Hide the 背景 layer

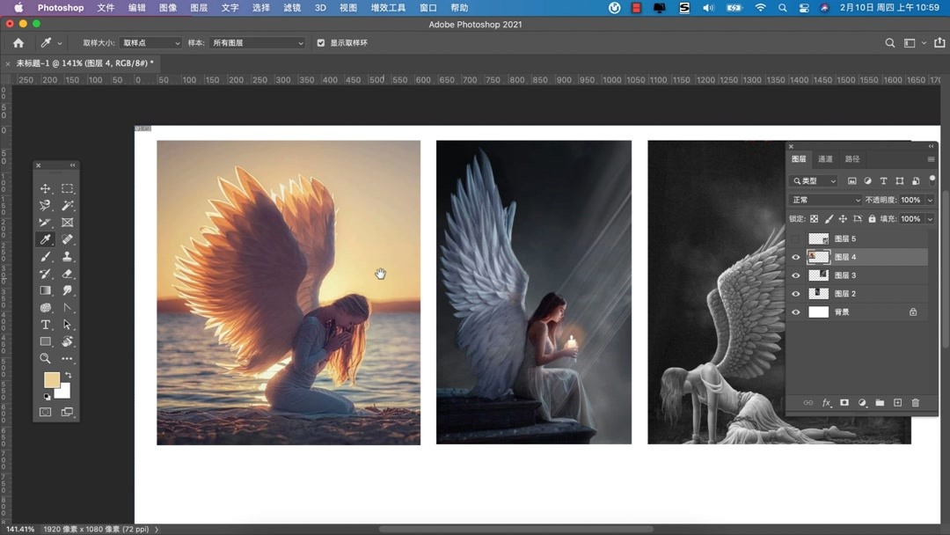[795, 311]
